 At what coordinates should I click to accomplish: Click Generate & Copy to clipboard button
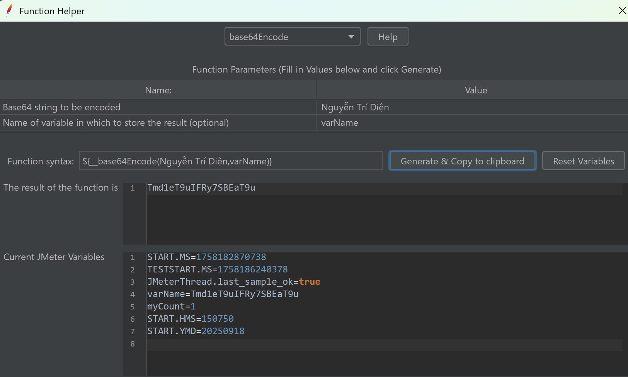pyautogui.click(x=462, y=161)
